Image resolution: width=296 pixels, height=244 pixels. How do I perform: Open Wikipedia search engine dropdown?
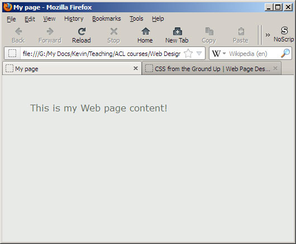(x=218, y=54)
